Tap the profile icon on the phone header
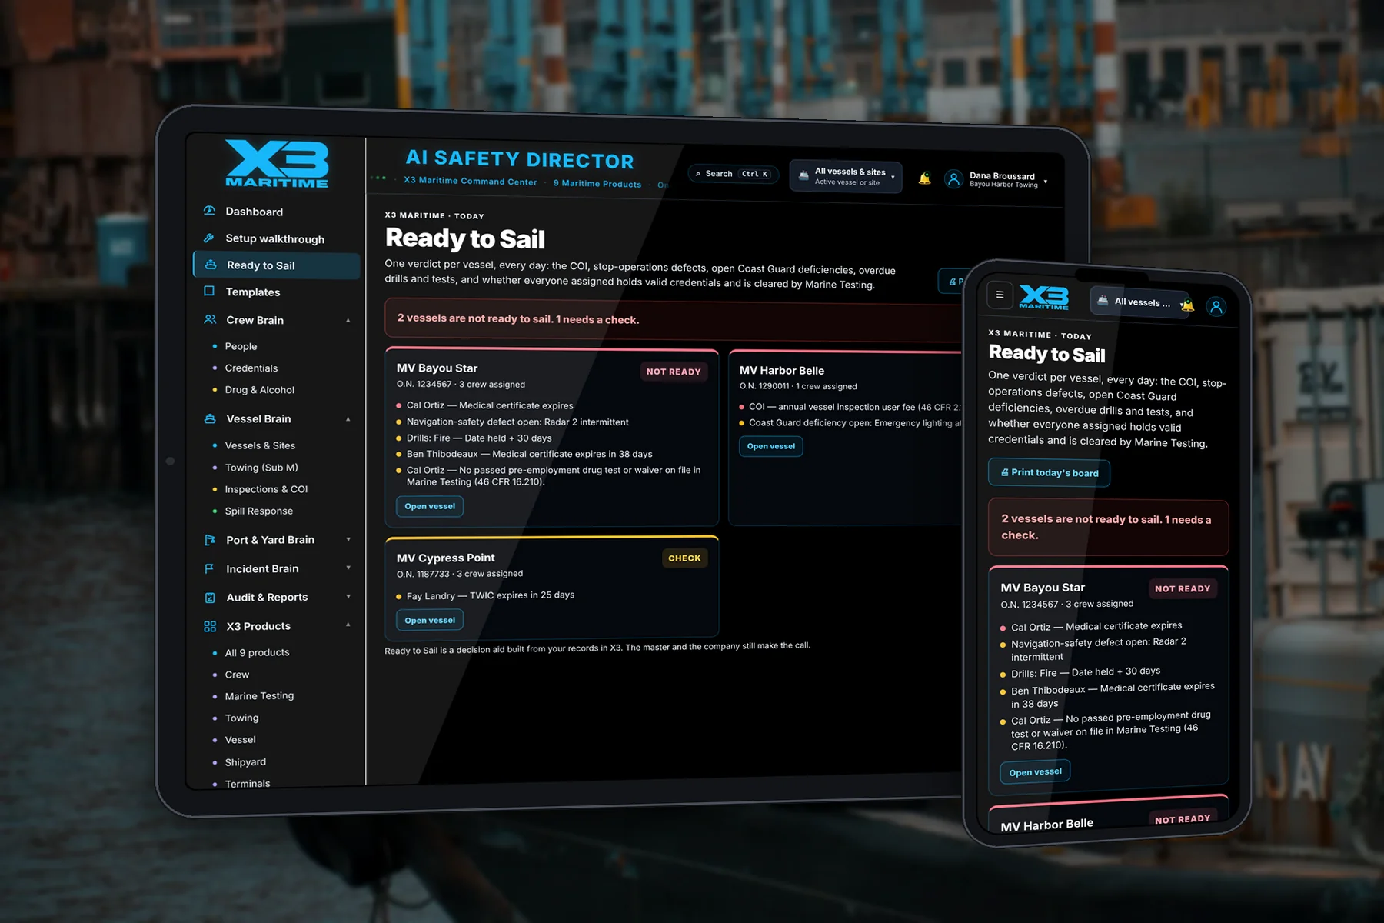This screenshot has width=1384, height=923. pos(1216,307)
